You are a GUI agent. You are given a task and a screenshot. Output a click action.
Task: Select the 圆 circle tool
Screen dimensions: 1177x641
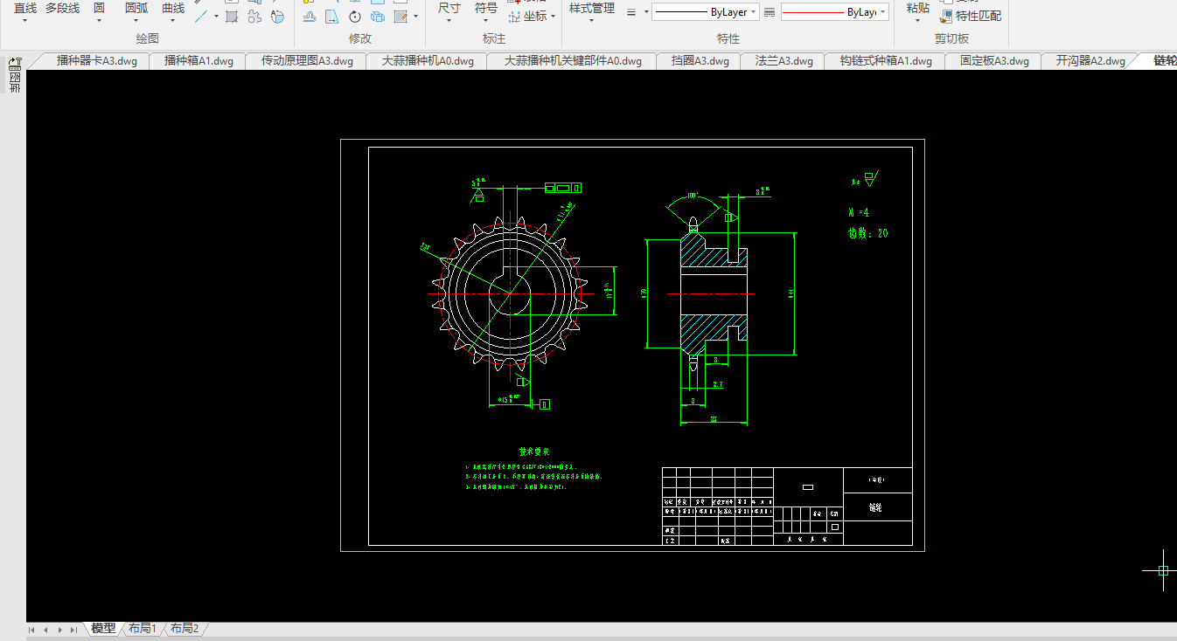[x=99, y=8]
